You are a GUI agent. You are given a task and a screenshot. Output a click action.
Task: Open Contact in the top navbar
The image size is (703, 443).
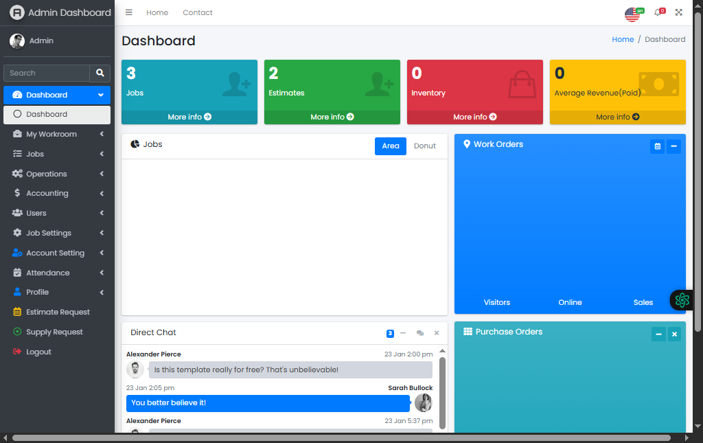[198, 12]
